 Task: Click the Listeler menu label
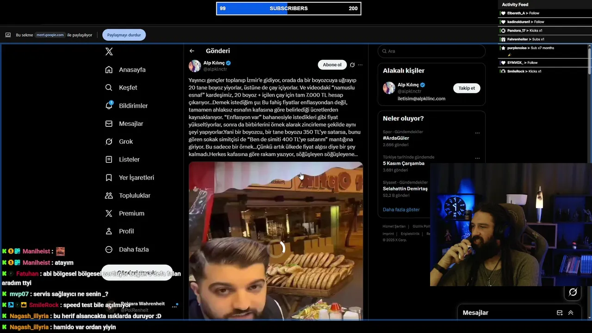point(129,159)
